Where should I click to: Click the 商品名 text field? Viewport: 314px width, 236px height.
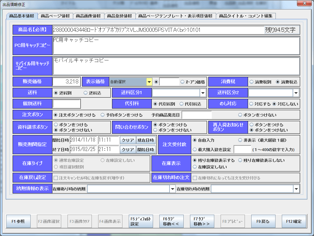(x=158, y=30)
